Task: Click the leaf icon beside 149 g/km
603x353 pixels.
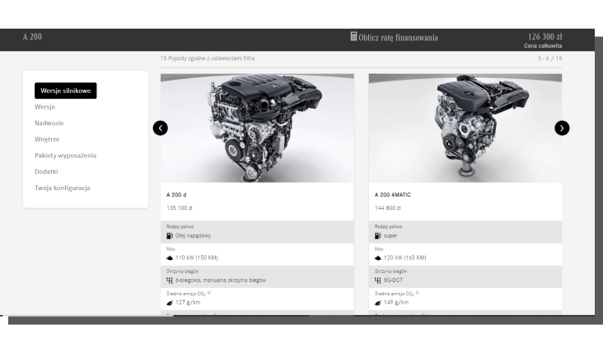Action: click(377, 303)
